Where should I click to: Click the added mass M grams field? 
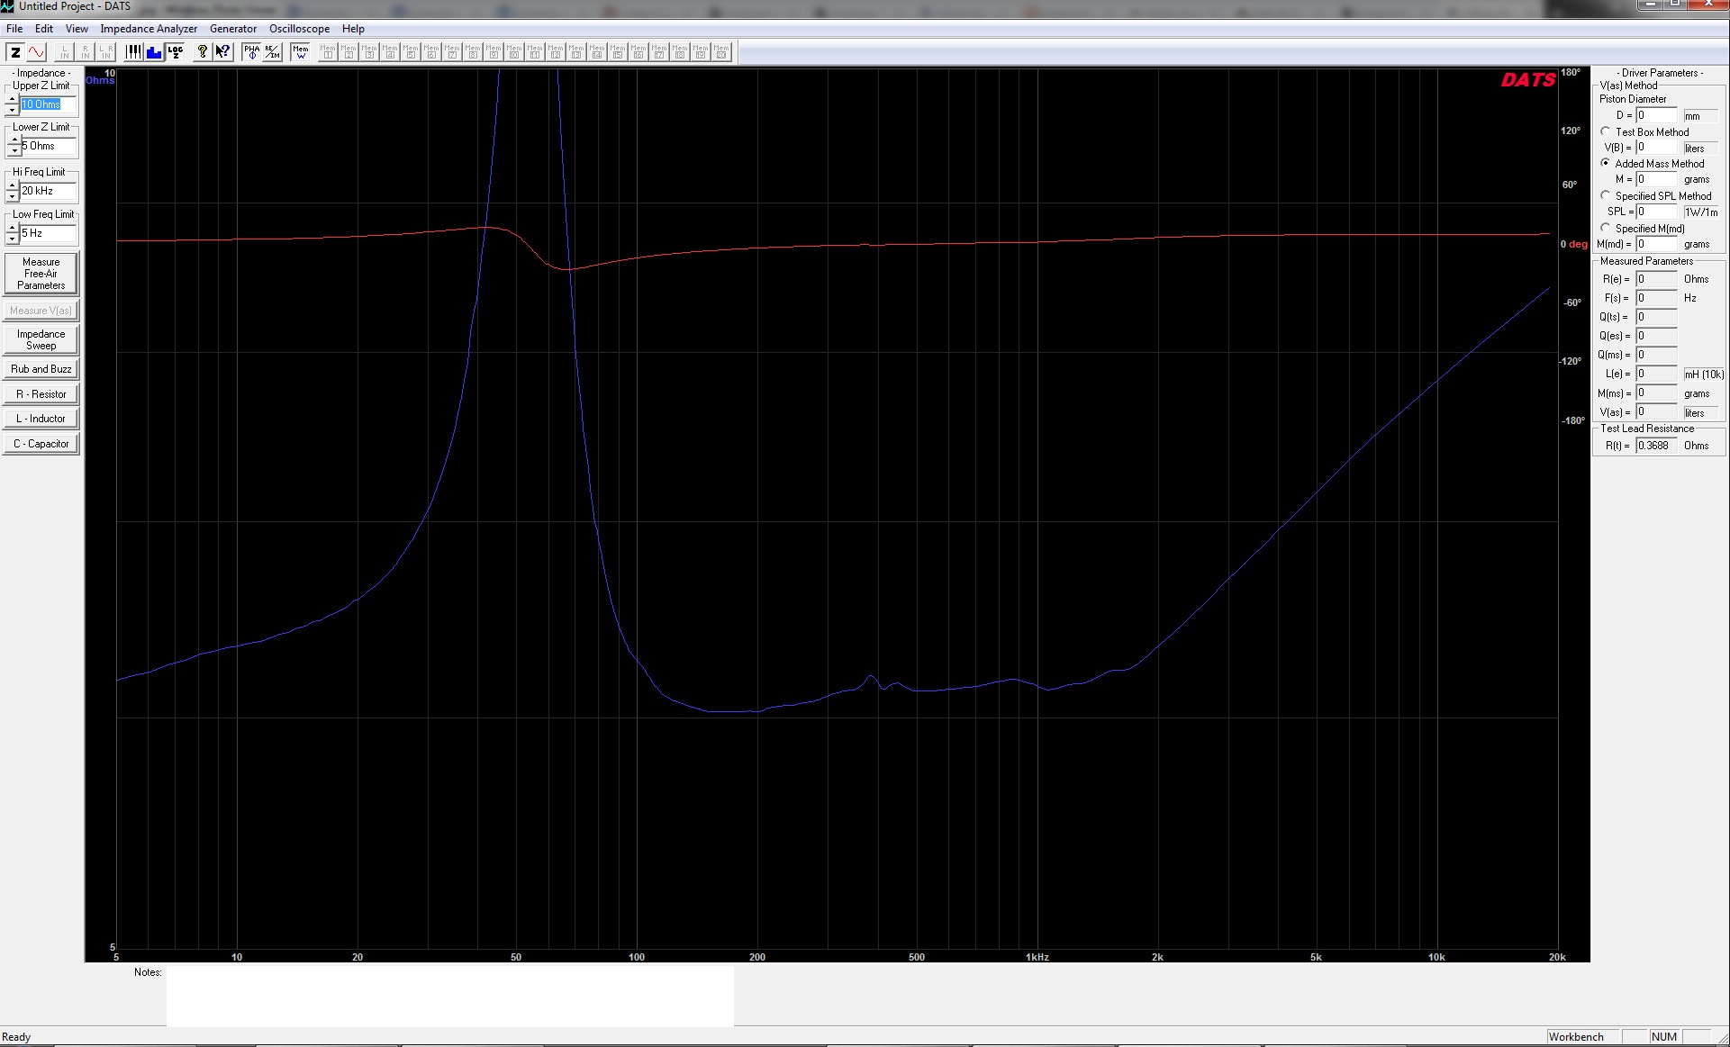coord(1656,179)
